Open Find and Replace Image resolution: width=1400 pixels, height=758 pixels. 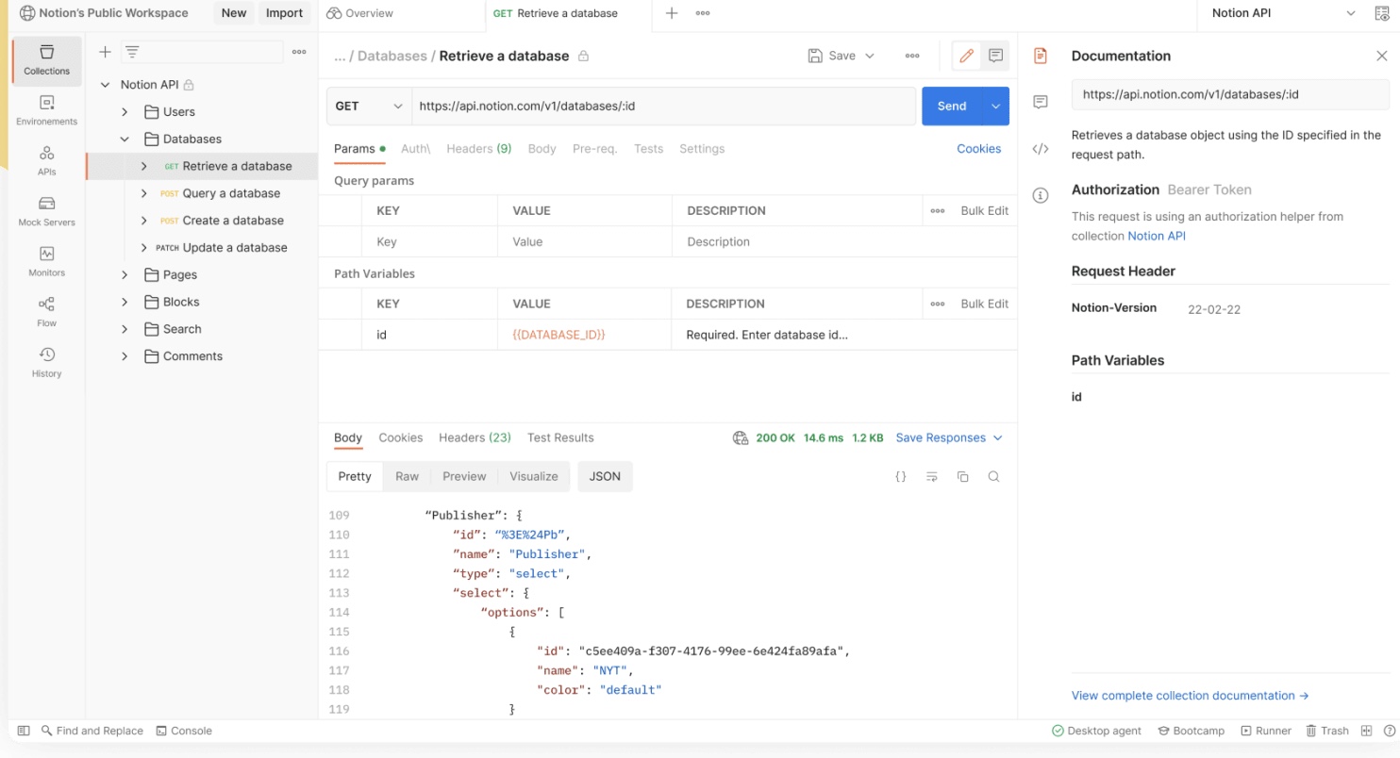[92, 730]
